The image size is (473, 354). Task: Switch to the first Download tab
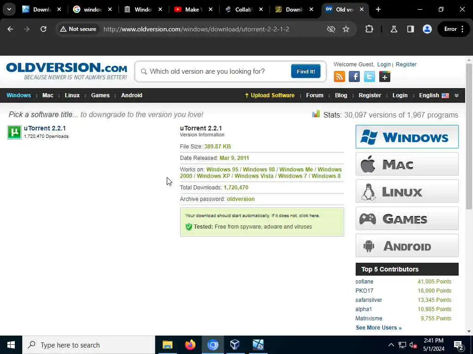41,10
